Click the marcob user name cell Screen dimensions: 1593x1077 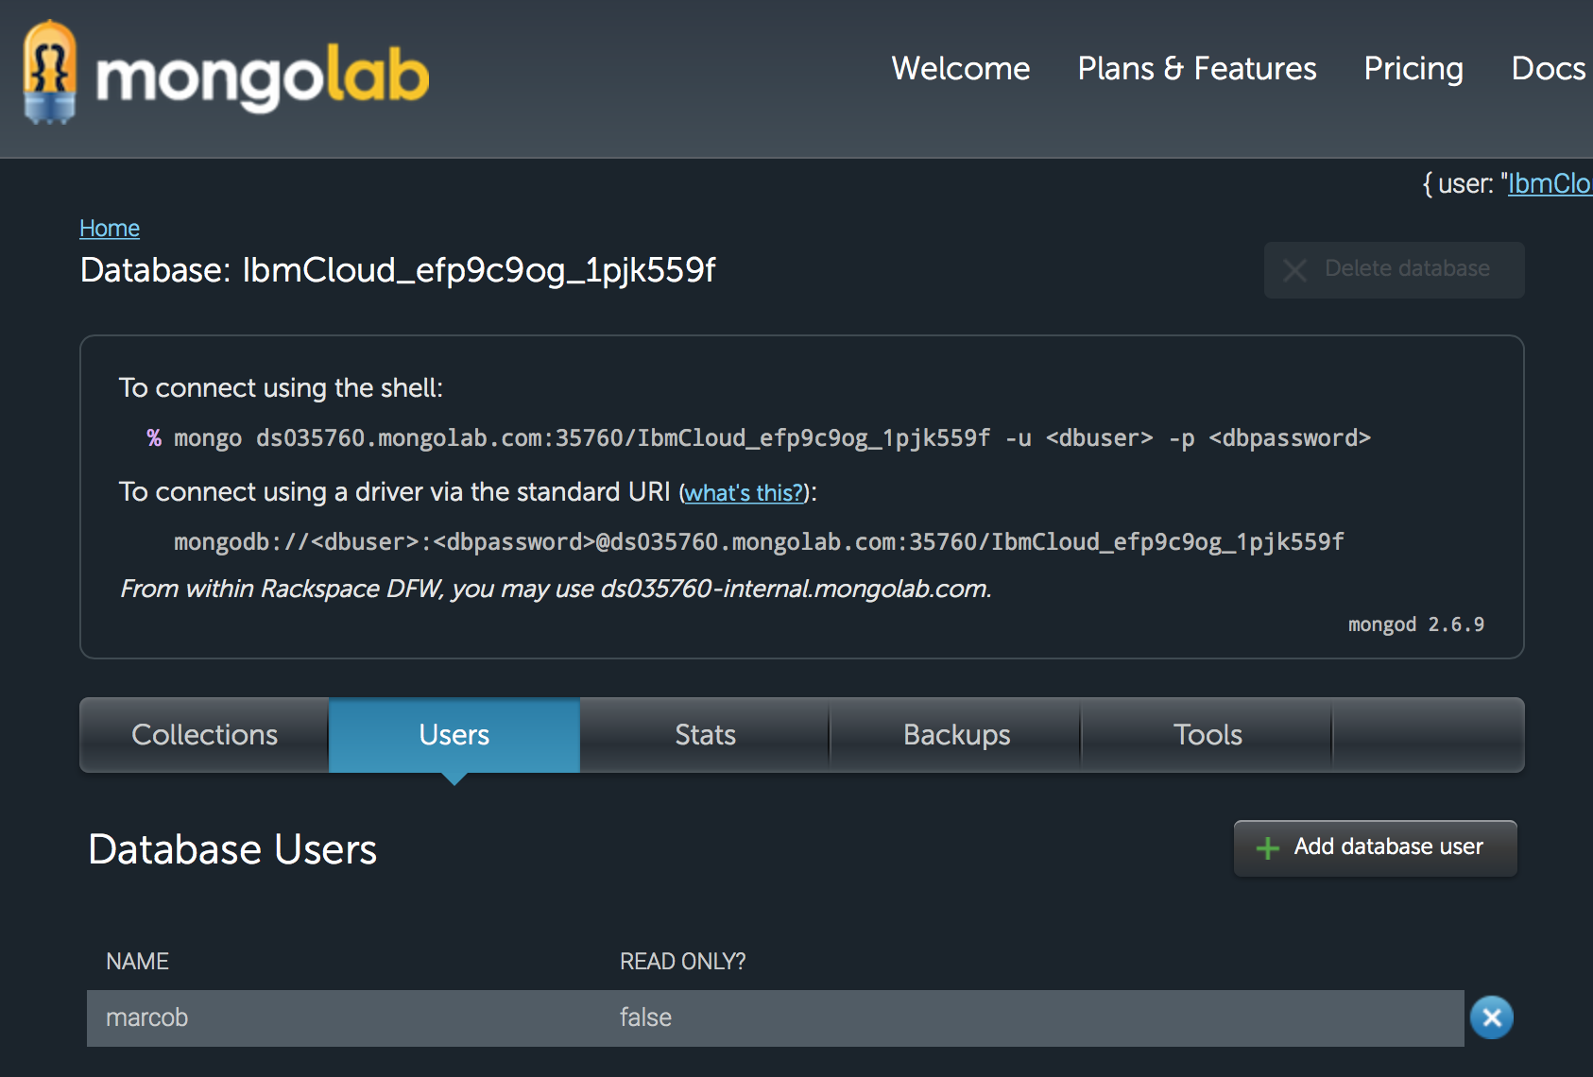pyautogui.click(x=146, y=1017)
